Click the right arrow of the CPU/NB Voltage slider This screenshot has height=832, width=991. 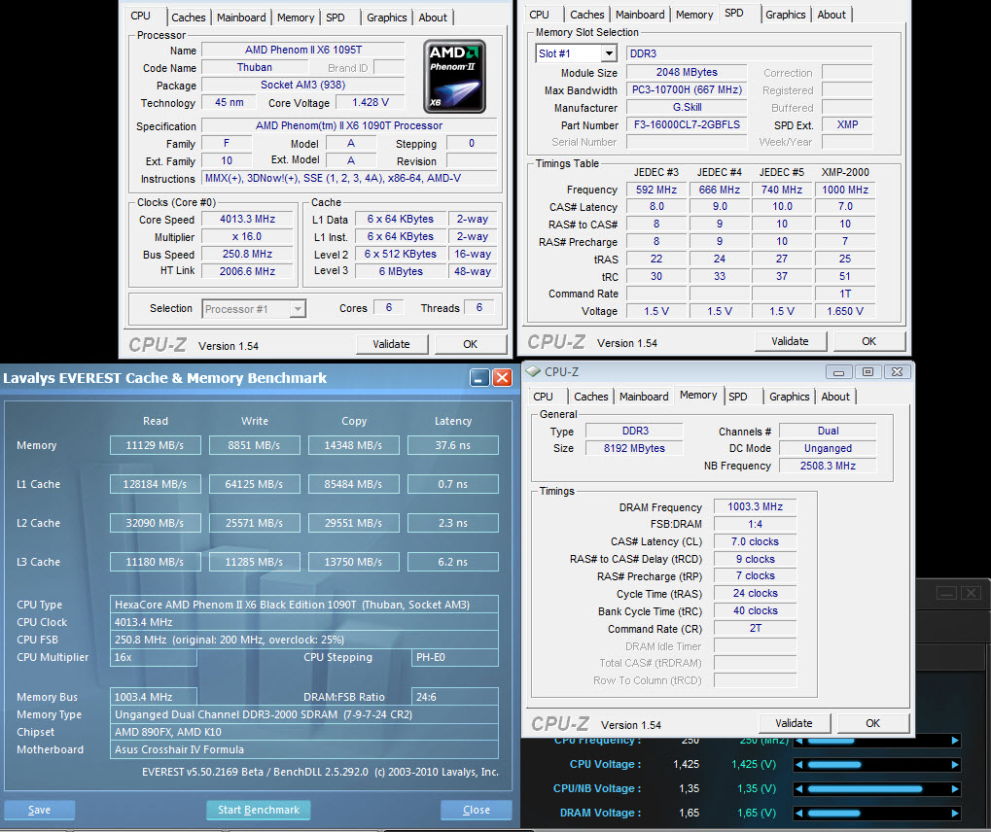955,788
